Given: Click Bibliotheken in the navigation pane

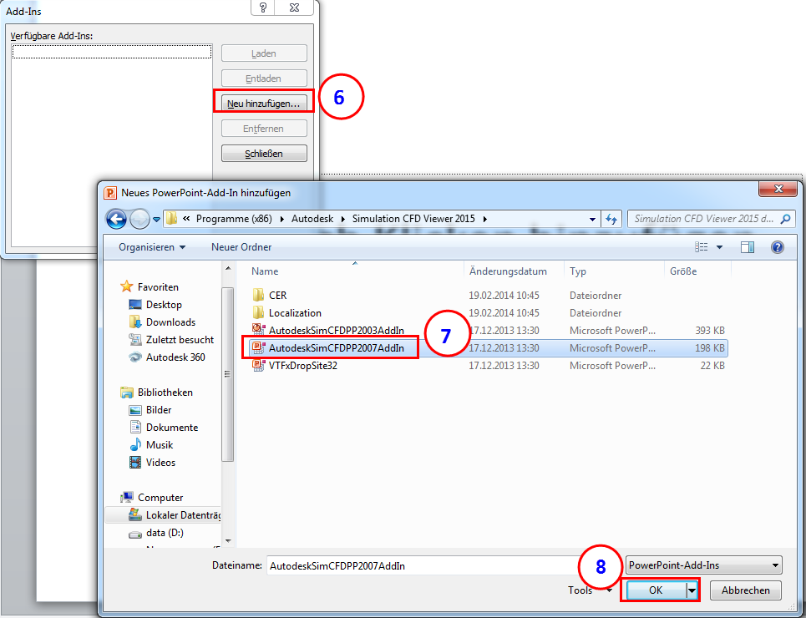Looking at the screenshot, I should point(165,393).
